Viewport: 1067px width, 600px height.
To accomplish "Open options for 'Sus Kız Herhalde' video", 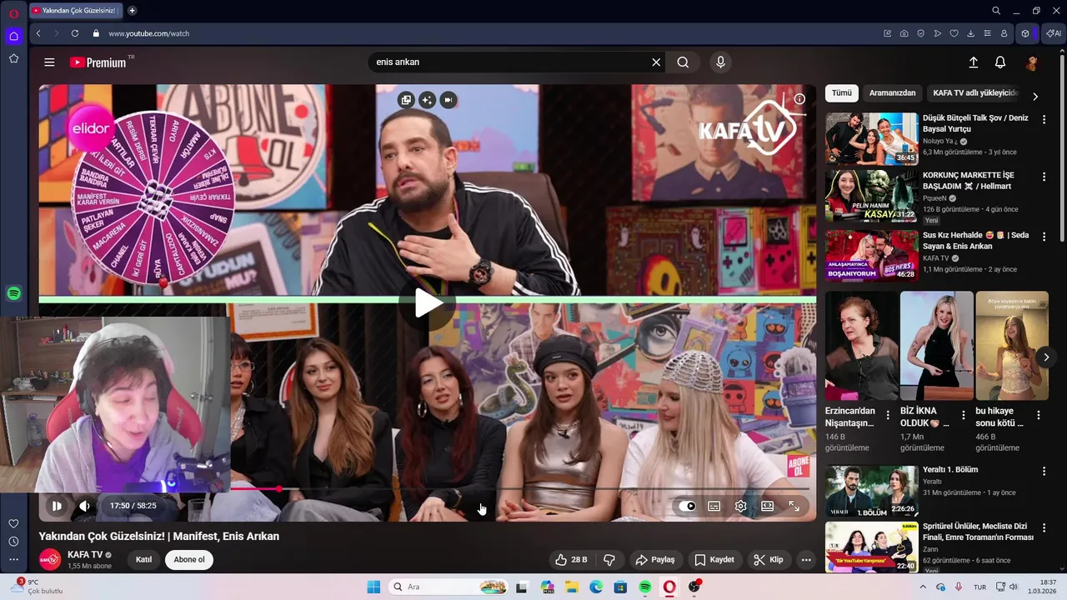I will [x=1044, y=237].
